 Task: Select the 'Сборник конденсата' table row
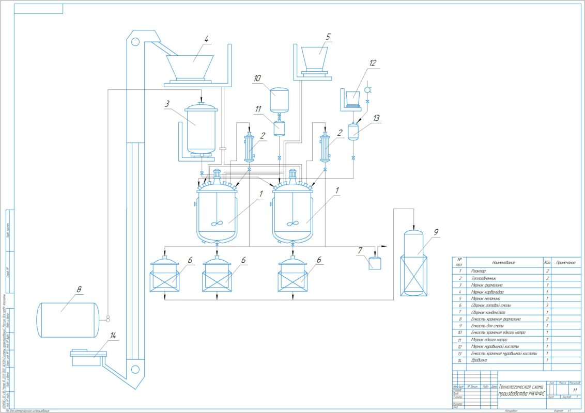(x=517, y=312)
